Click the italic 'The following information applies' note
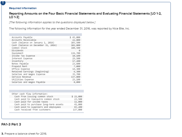The width and height of the screenshot is (182, 137). coord(52,22)
